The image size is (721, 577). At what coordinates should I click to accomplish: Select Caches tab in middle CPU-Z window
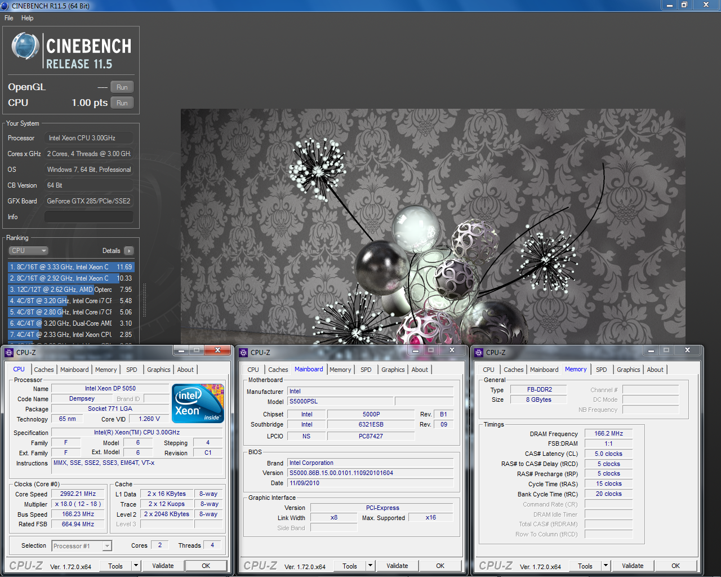278,370
